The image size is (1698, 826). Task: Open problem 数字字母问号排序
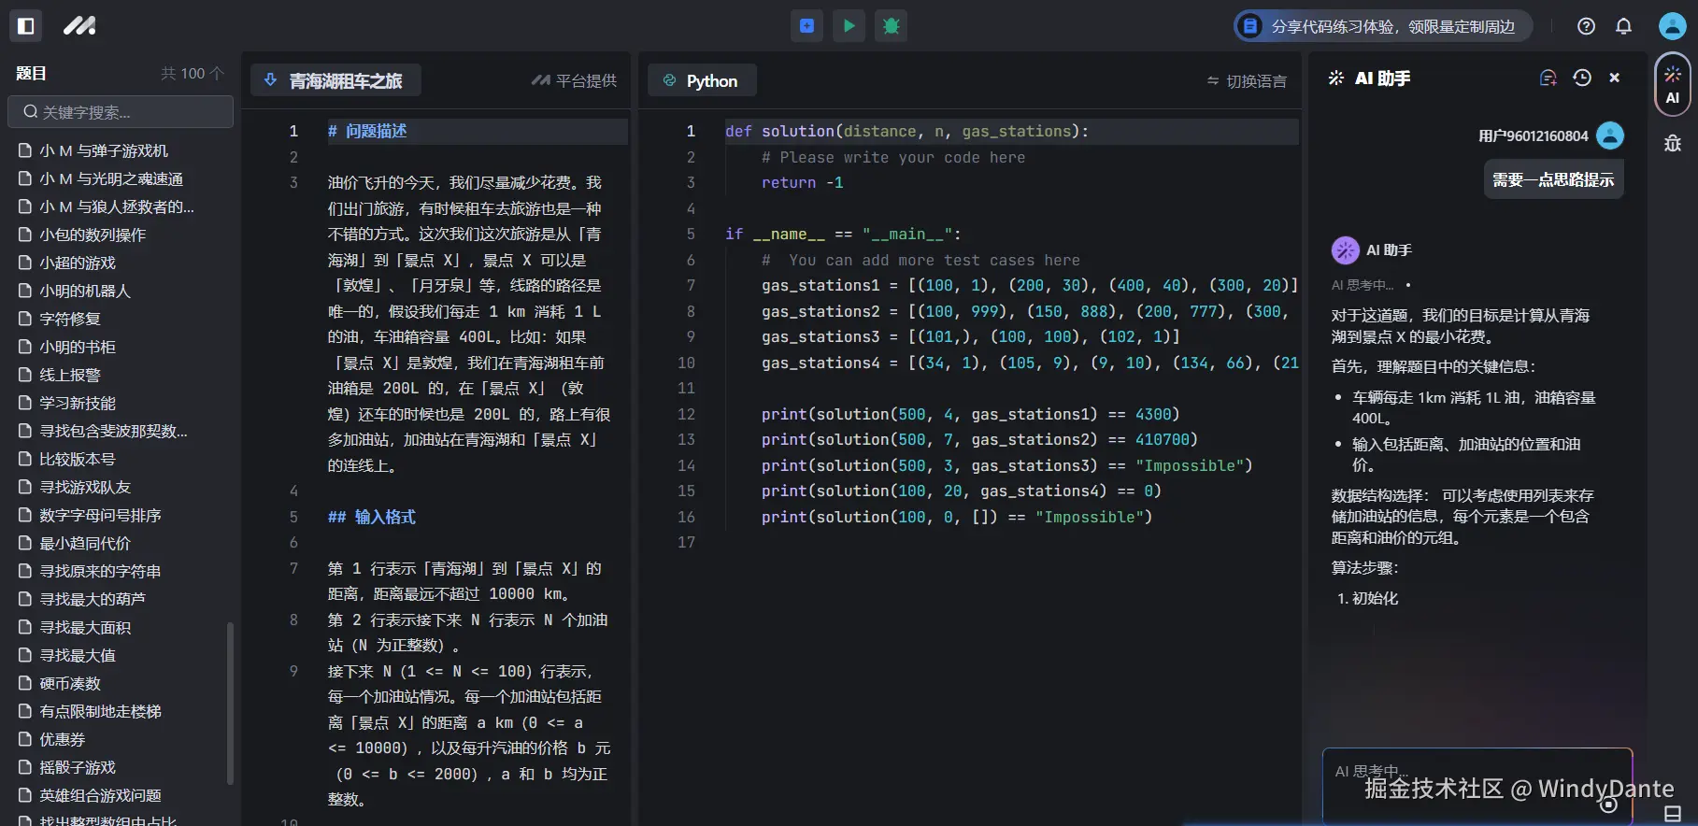pos(99,515)
